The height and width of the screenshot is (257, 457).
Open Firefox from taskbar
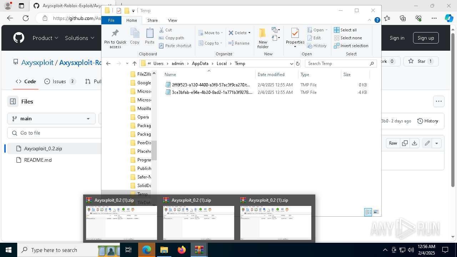click(x=182, y=250)
